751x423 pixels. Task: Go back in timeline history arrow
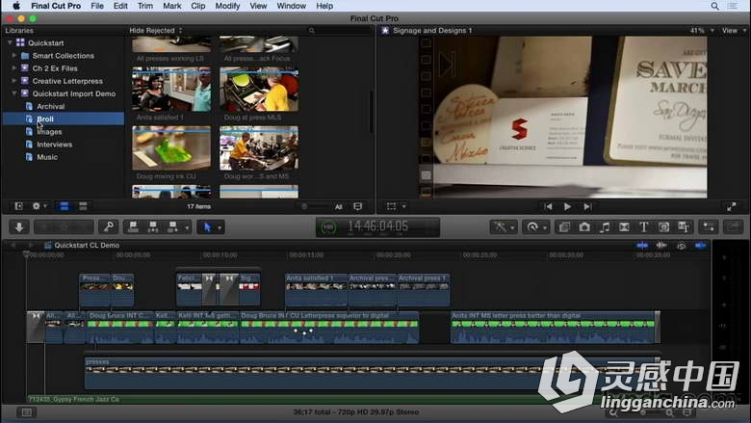point(13,246)
